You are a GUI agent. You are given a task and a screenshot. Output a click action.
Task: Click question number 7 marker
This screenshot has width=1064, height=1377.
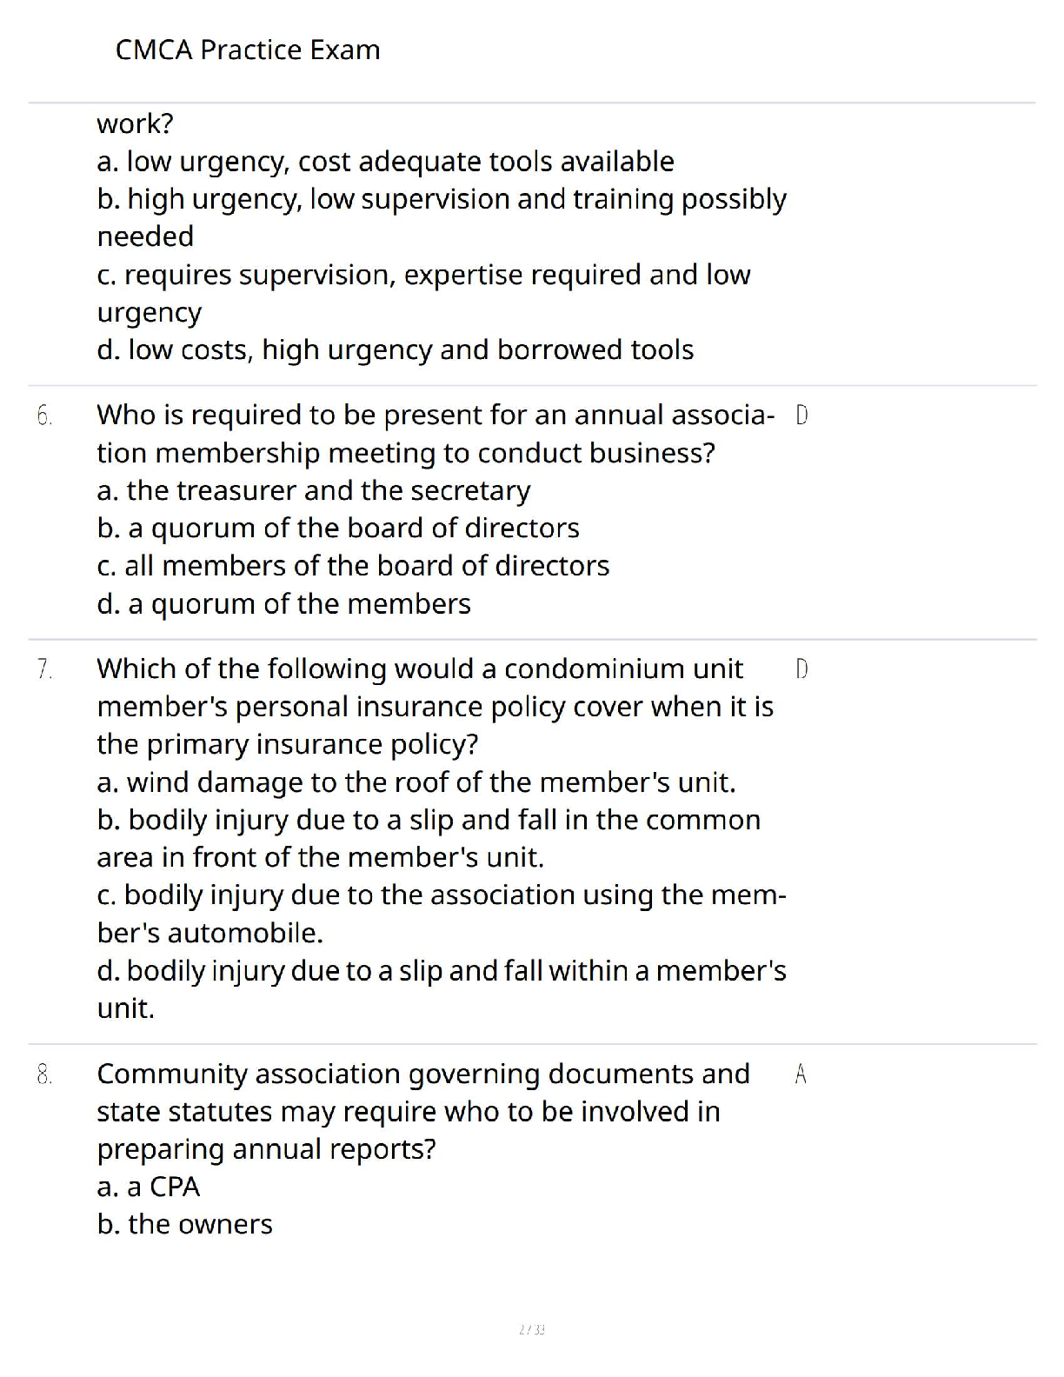44,669
